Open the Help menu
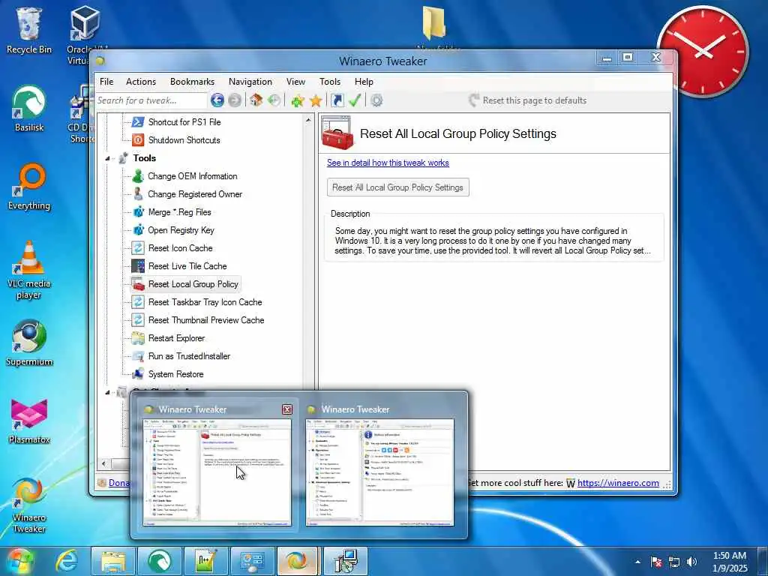 tap(364, 82)
